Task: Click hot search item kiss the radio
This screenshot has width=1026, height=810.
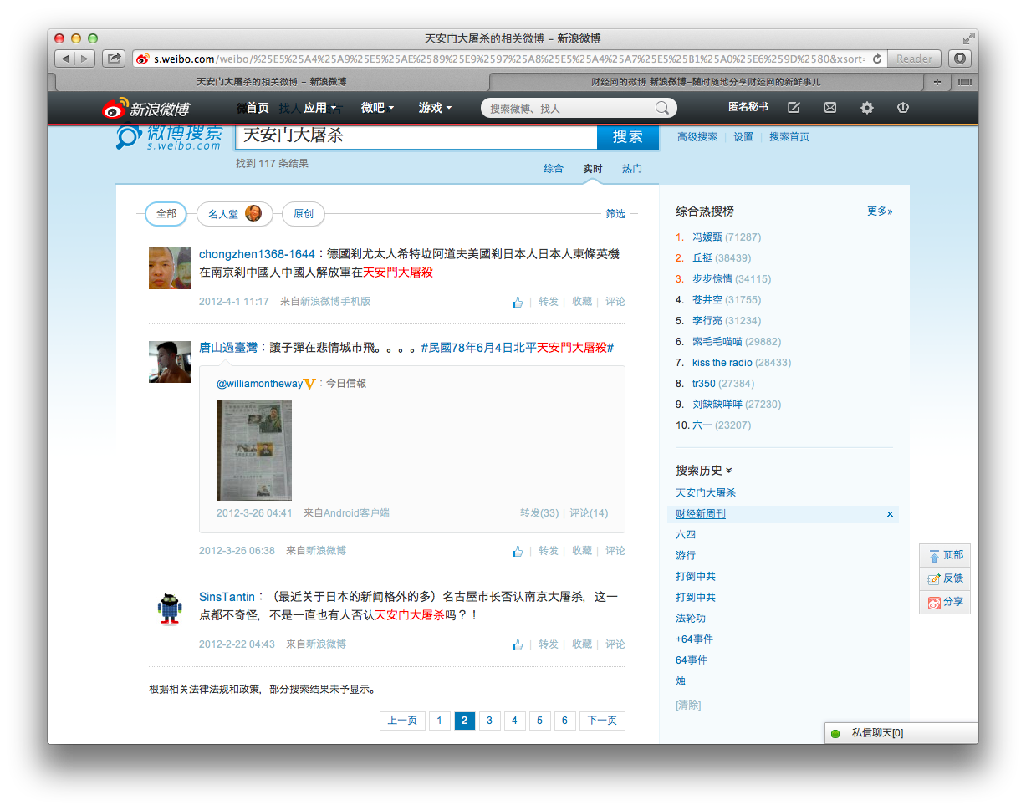Action: point(722,363)
